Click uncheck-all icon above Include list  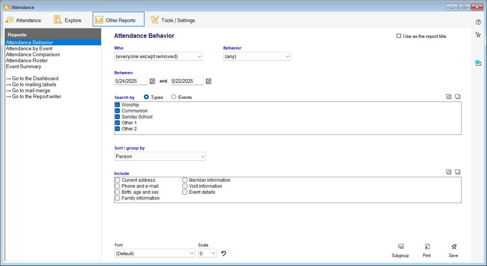(458, 172)
